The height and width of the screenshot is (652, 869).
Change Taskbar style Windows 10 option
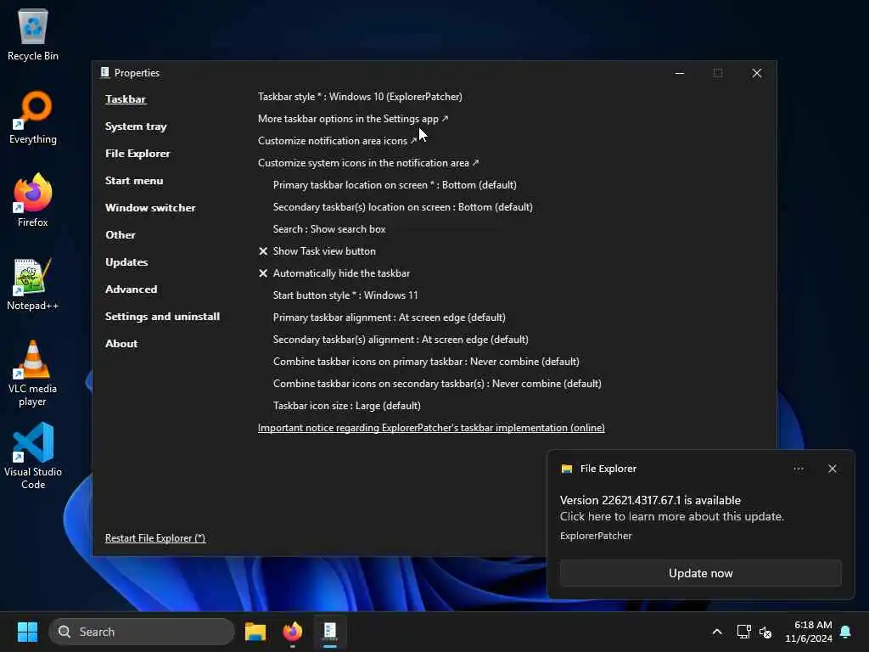coord(360,97)
